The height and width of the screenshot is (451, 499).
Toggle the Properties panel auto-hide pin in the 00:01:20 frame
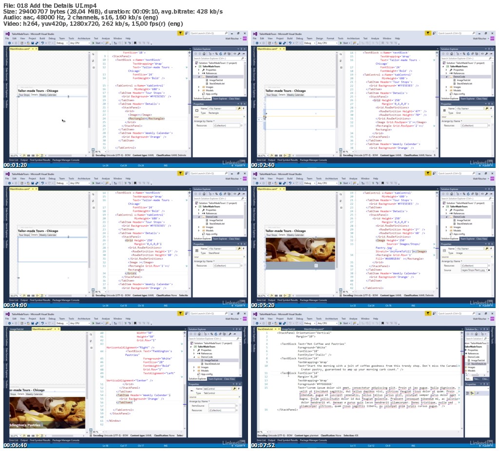pos(241,104)
